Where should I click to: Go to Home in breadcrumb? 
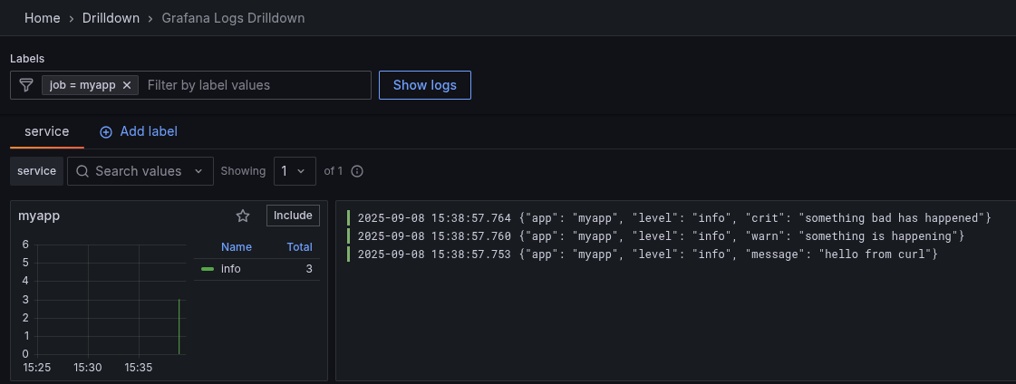coord(42,18)
